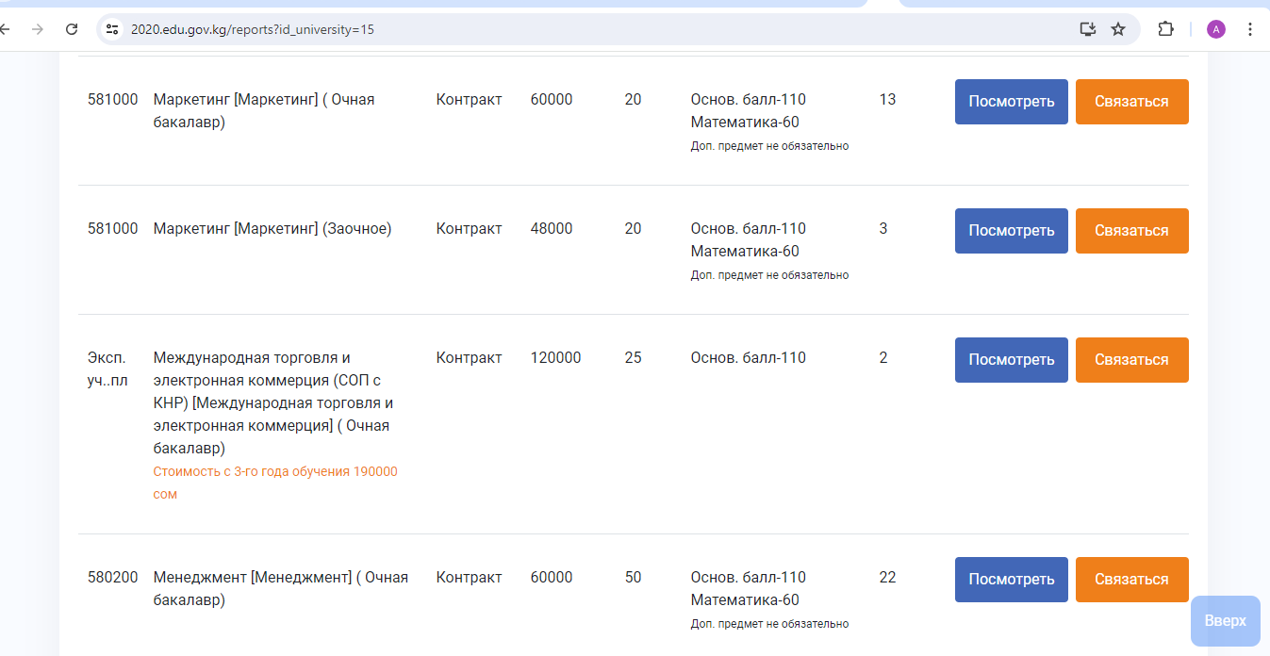
Task: Open Chrome three-dot menu
Action: 1250,29
